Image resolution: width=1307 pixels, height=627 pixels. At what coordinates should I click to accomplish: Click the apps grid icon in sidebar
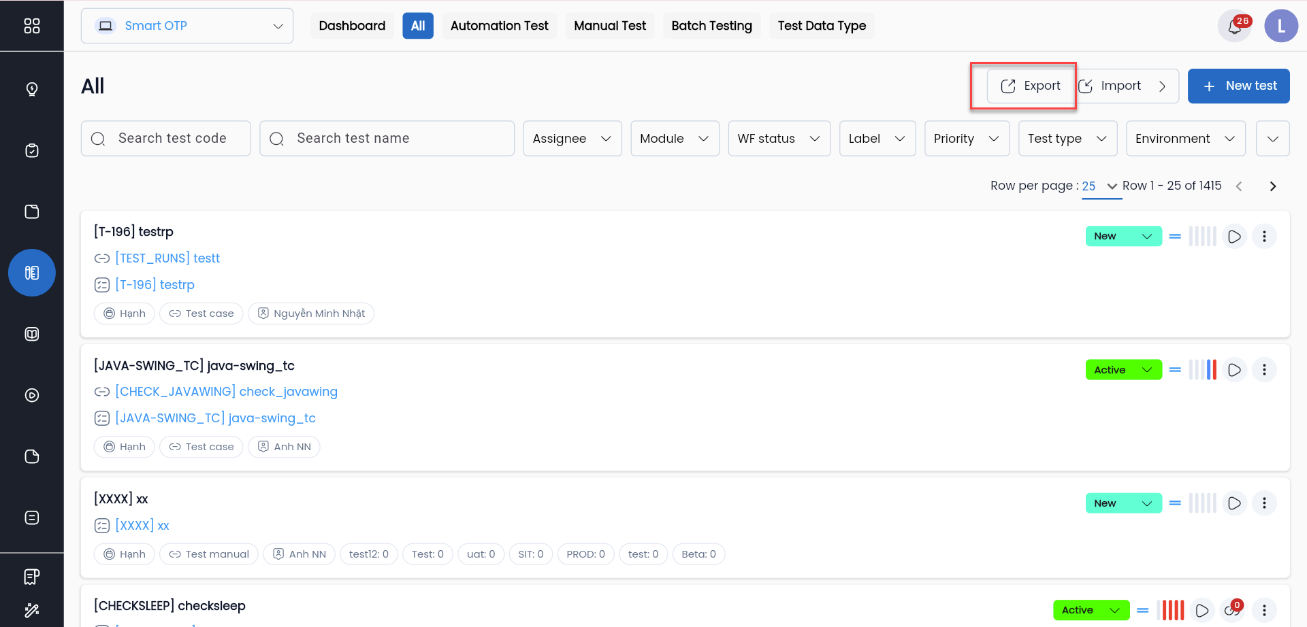[x=31, y=26]
